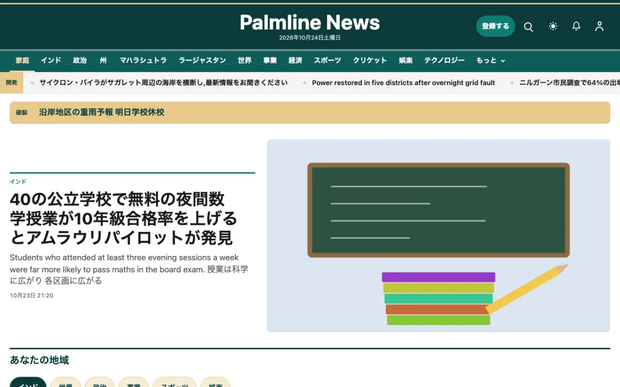Viewport: 620px width, 387px height.
Task: Open the 州 nav section
Action: (103, 60)
